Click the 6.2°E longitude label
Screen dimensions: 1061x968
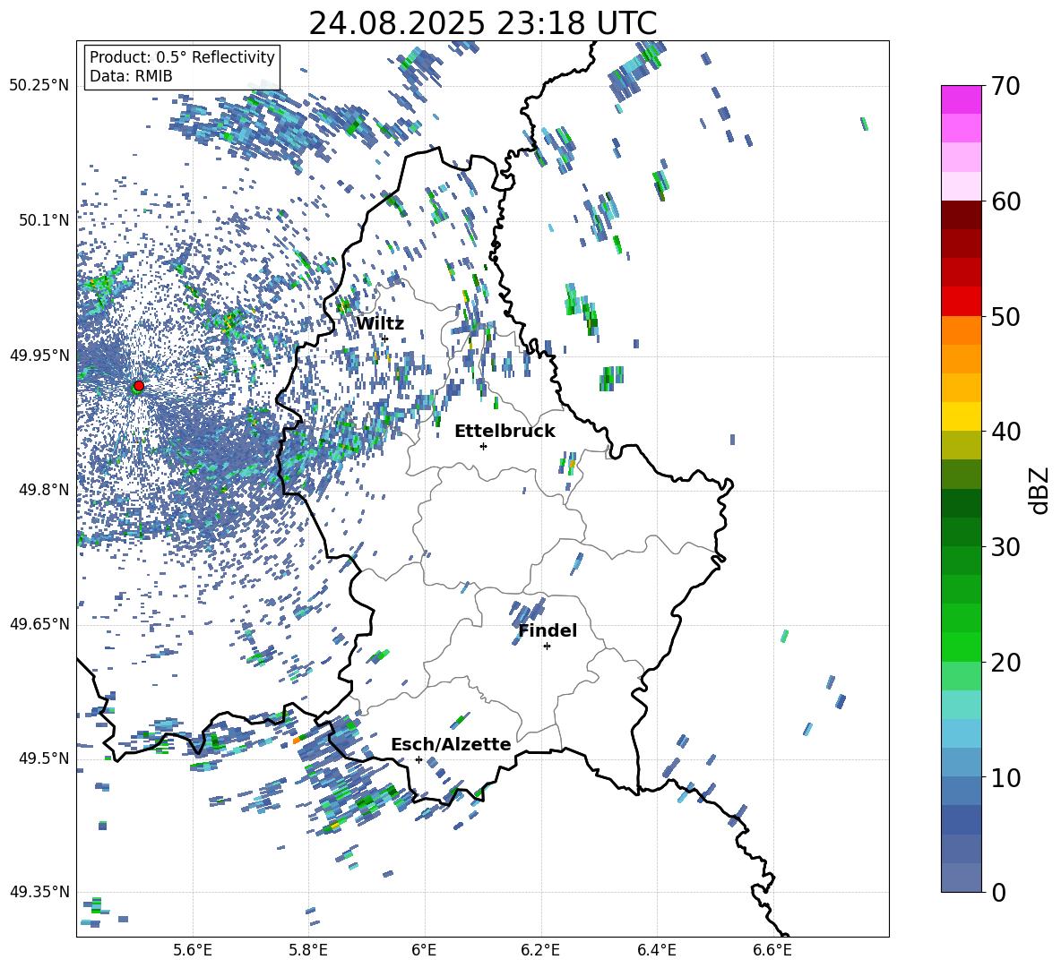click(x=540, y=950)
